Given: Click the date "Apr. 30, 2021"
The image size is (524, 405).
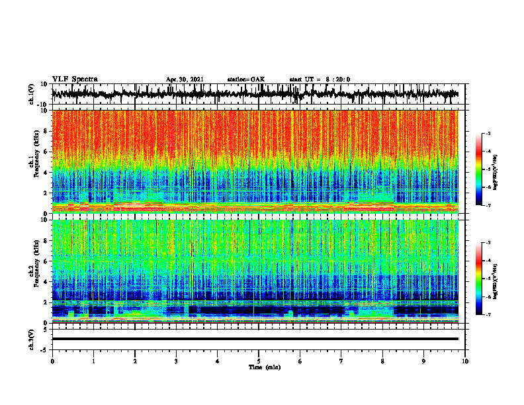Looking at the screenshot, I should pyautogui.click(x=185, y=79).
